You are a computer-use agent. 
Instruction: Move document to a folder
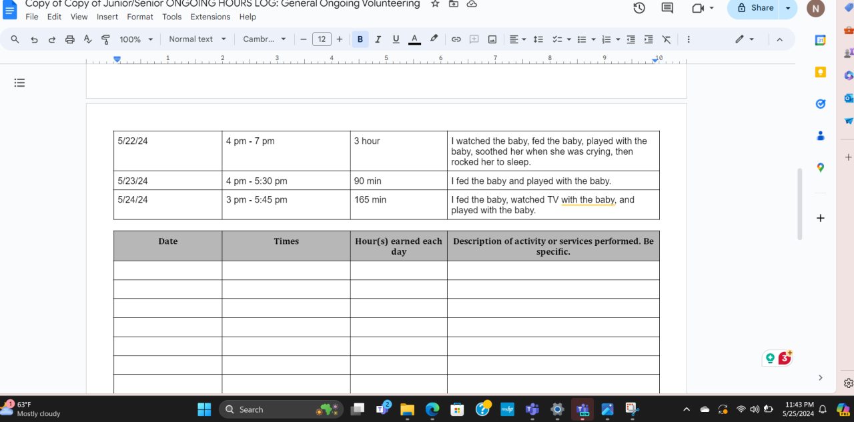pos(454,4)
